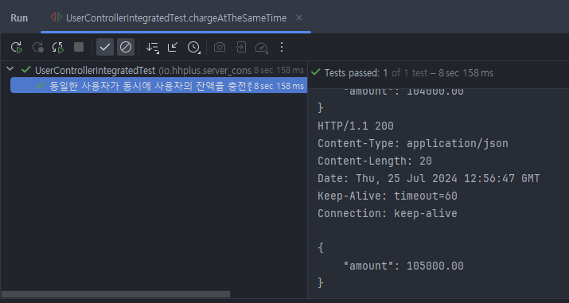Screen dimensions: 569x303
Task: Open the more options vertical dots menu
Action: (x=282, y=47)
